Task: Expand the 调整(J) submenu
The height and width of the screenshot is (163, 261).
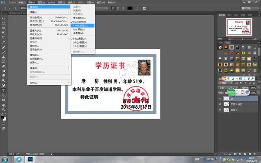Action: click(x=49, y=12)
